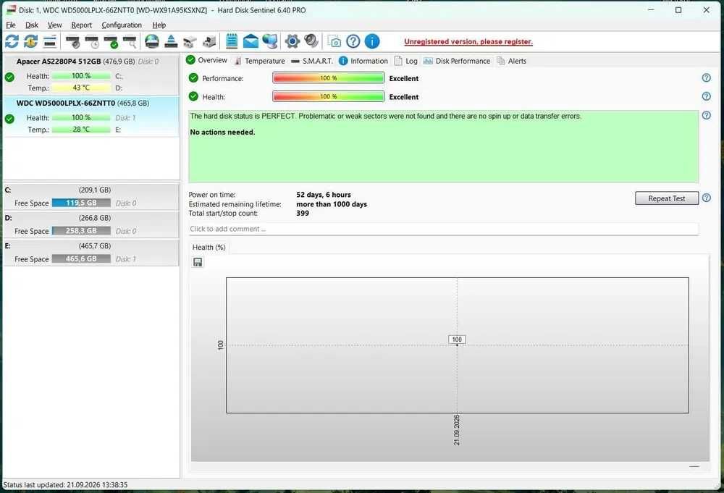Switch to the S.M.A.R.T. tab
The height and width of the screenshot is (493, 724).
click(311, 61)
